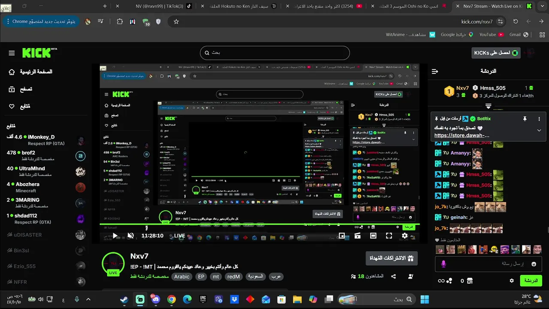The width and height of the screenshot is (549, 309).
Task: Click the Get KICKs button
Action: point(496,53)
